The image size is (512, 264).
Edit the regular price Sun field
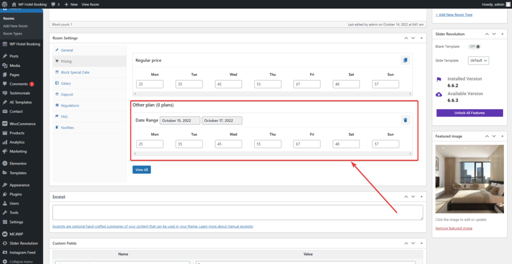click(x=385, y=84)
